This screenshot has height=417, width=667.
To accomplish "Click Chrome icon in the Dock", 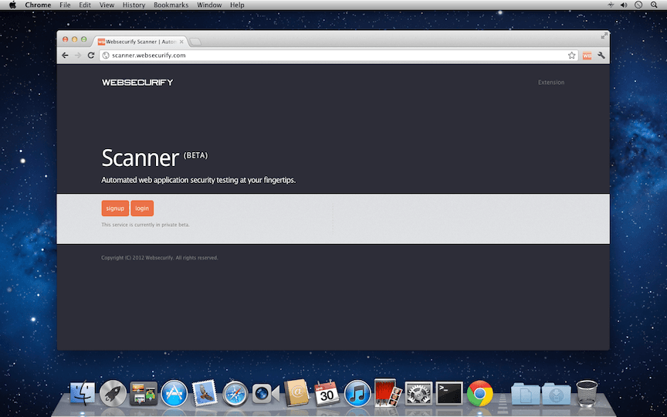I will [x=480, y=393].
